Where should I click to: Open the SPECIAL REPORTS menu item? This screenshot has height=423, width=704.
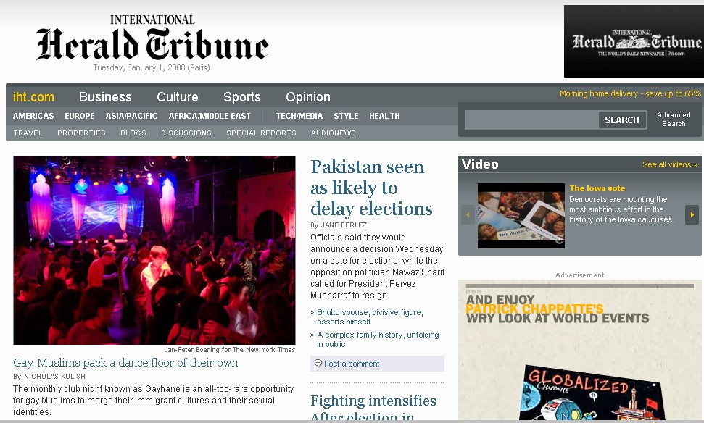pyautogui.click(x=261, y=133)
